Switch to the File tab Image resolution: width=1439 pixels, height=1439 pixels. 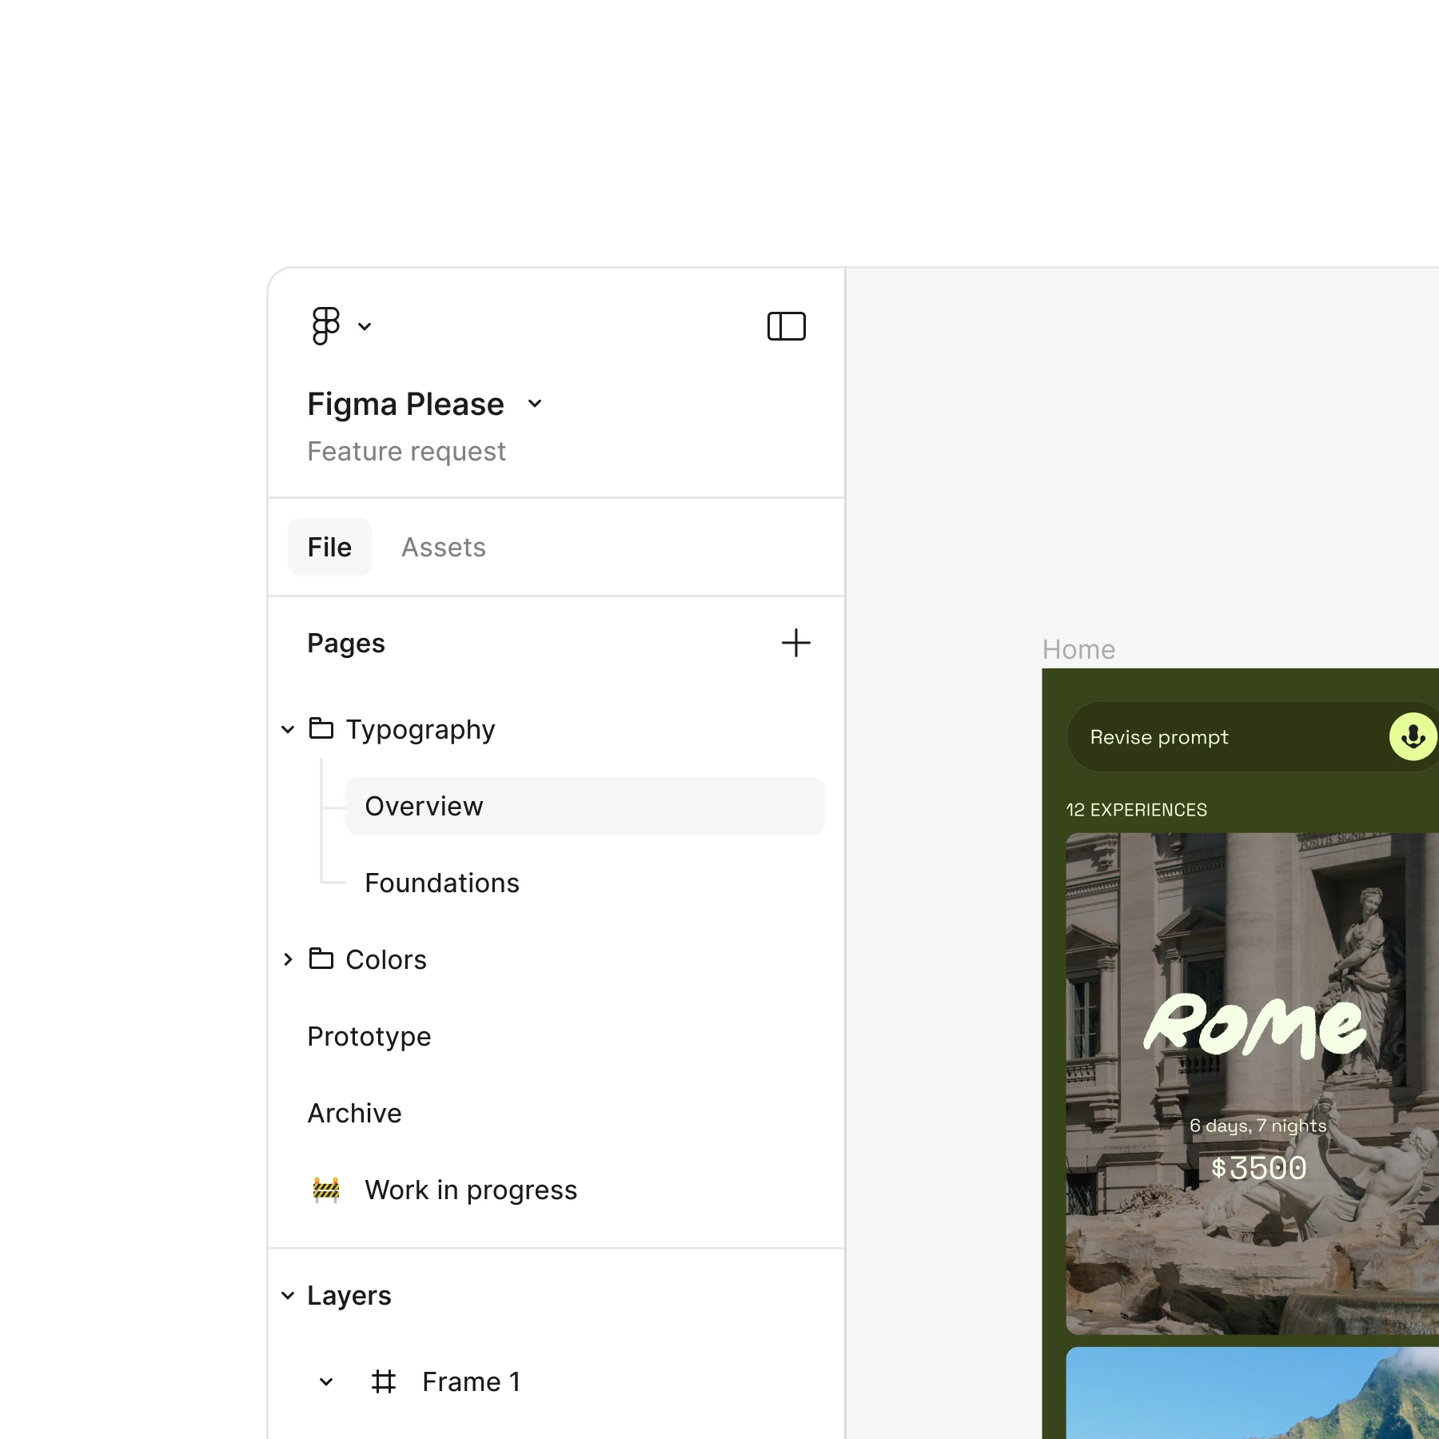329,547
